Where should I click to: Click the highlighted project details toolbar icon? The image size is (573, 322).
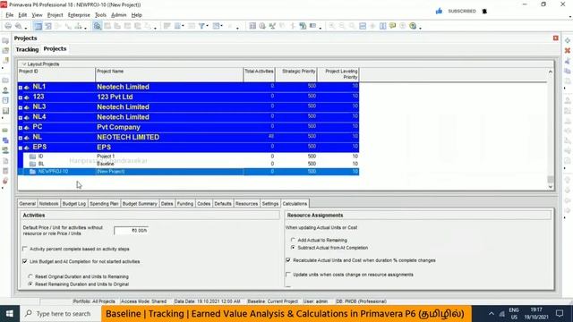click(98, 26)
